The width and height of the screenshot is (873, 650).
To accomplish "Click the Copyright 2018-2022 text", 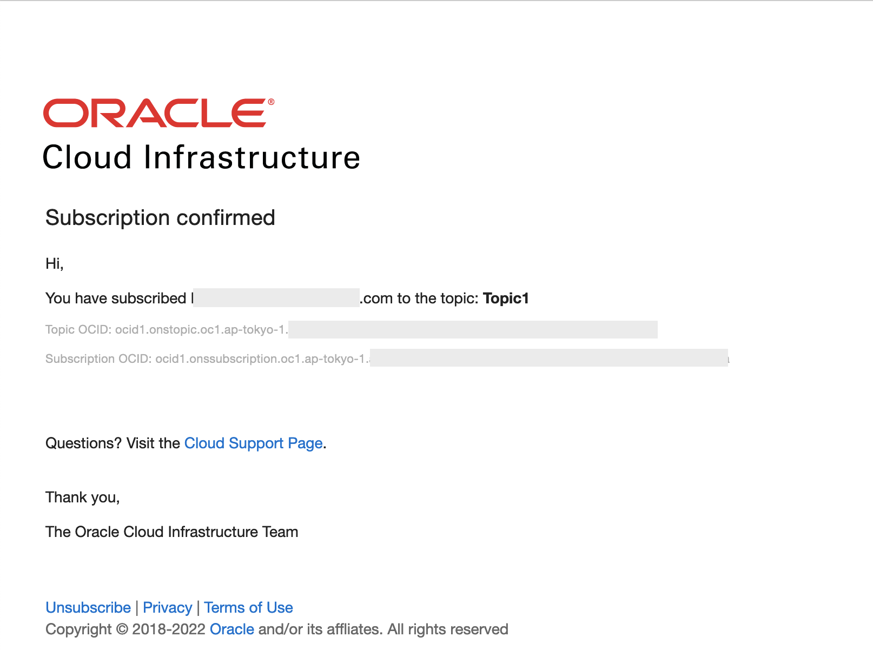I will [x=125, y=629].
